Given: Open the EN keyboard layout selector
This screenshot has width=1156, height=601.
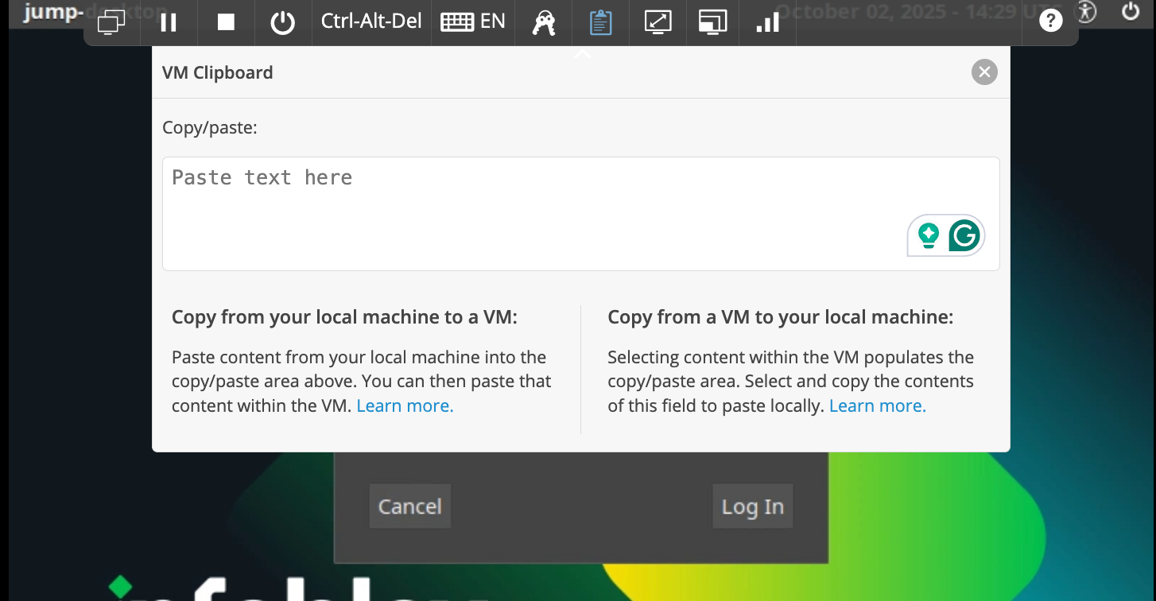Looking at the screenshot, I should [473, 22].
